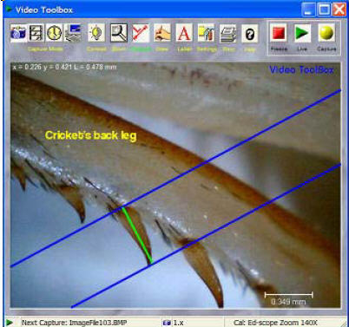Select the Label tool with red A
This screenshot has width=349, height=327.
pyautogui.click(x=184, y=33)
